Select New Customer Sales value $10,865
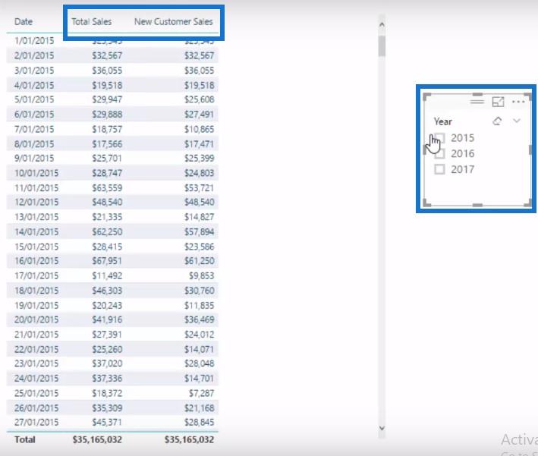Viewport: 538px width, 456px height. click(199, 129)
